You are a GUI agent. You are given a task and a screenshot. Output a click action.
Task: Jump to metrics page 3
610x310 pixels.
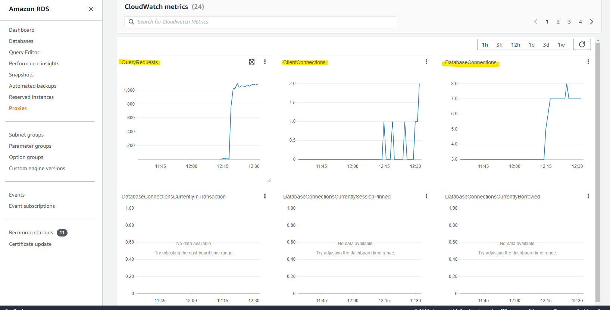(x=569, y=22)
